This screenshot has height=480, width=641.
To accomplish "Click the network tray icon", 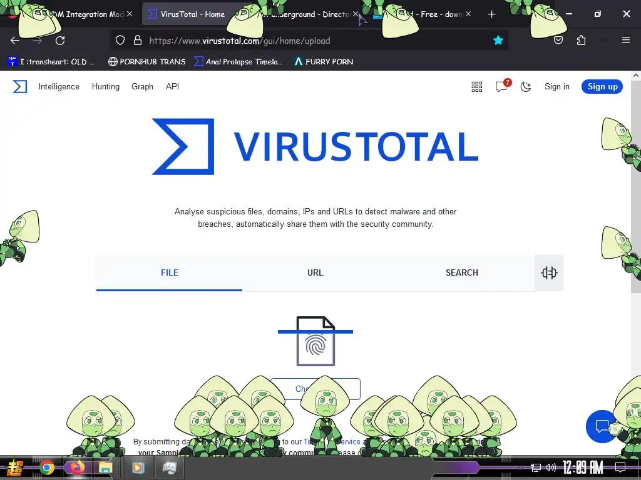I will (536, 467).
